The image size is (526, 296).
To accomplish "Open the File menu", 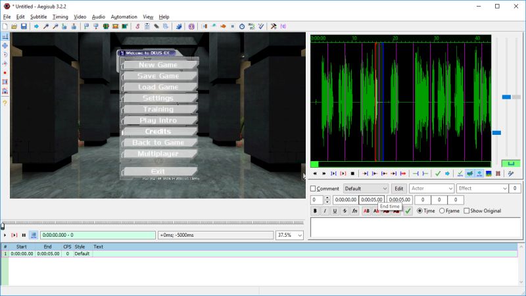I will pyautogui.click(x=7, y=17).
